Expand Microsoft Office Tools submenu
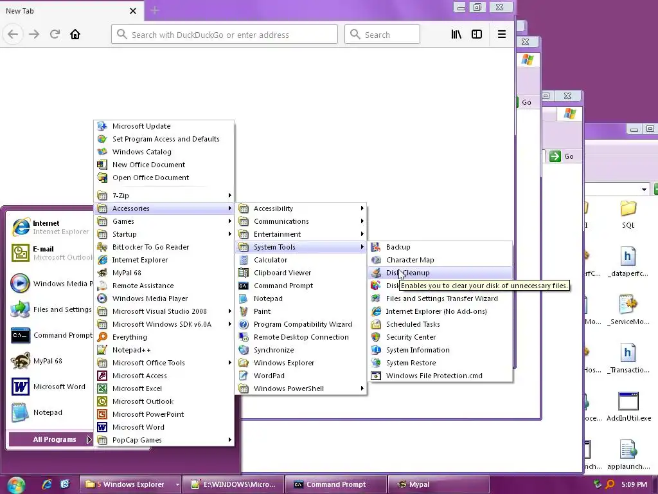Image resolution: width=658 pixels, height=494 pixels. click(164, 363)
